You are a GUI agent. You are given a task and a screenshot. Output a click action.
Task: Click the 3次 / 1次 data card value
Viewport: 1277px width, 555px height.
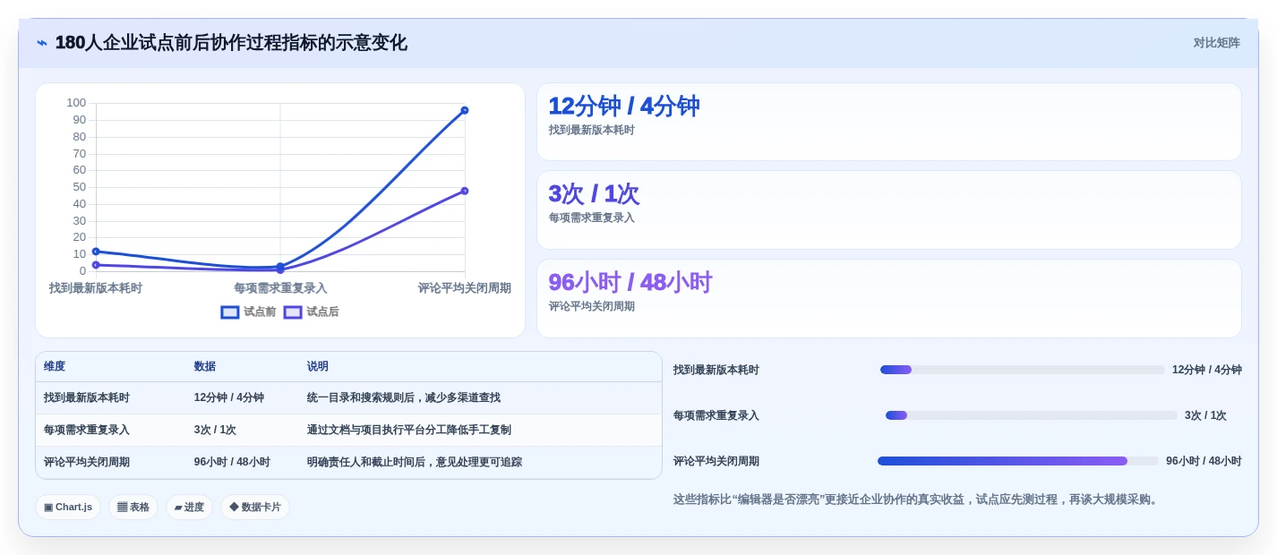coord(594,194)
